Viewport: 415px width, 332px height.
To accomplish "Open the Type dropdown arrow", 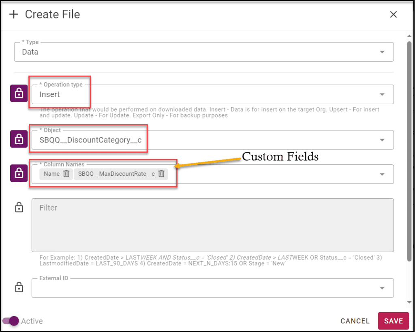I will pos(382,52).
